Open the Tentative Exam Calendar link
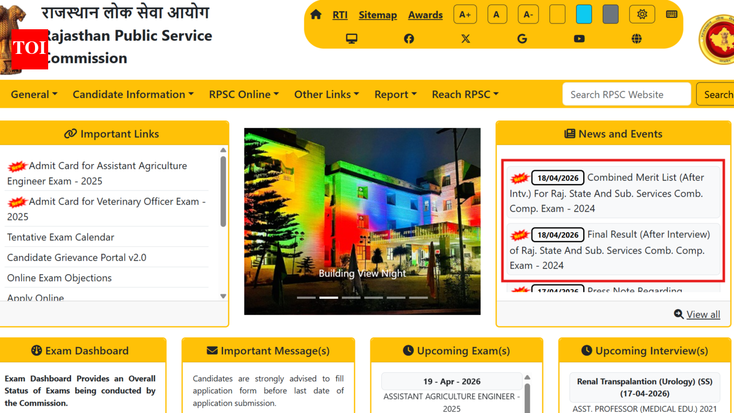This screenshot has width=734, height=413. click(x=60, y=237)
